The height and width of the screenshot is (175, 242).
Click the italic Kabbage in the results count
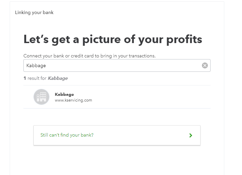57,78
